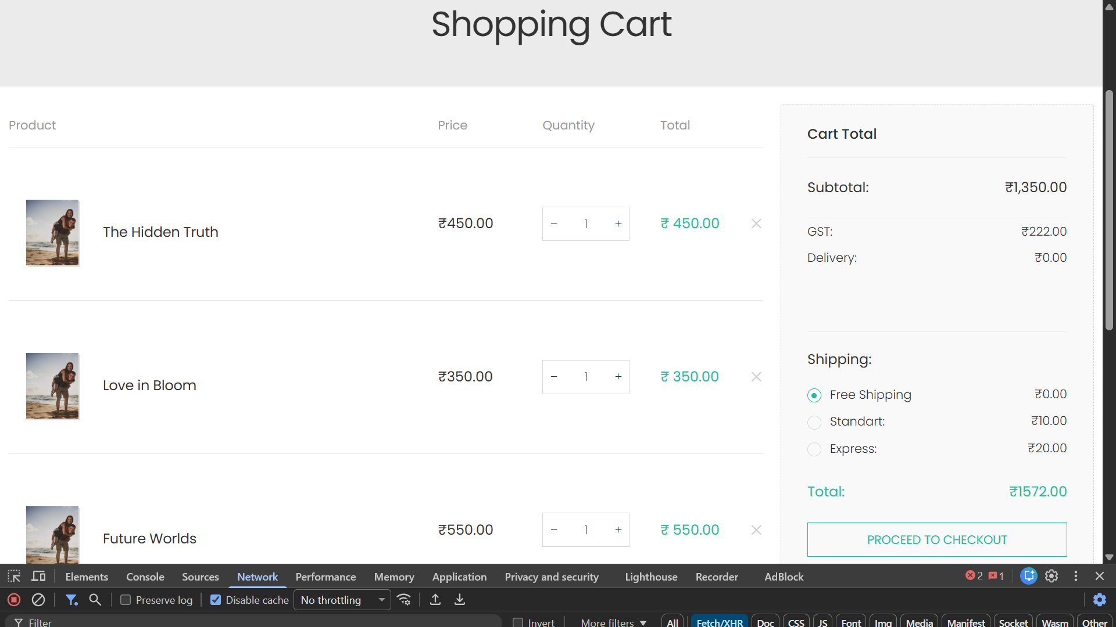
Task: Decrease quantity of Love in Bloom
Action: (x=554, y=377)
